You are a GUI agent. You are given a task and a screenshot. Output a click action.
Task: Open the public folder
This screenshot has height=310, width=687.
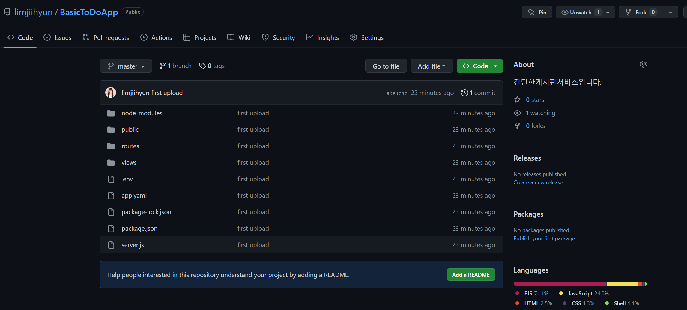pos(130,130)
